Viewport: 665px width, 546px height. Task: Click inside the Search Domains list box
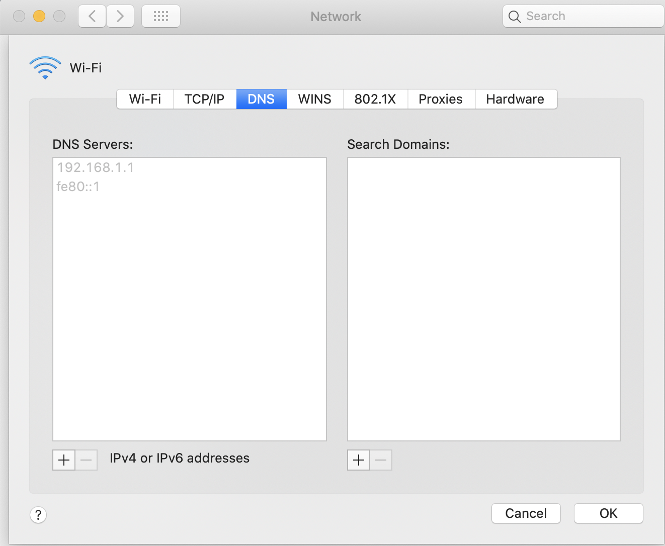pyautogui.click(x=484, y=299)
